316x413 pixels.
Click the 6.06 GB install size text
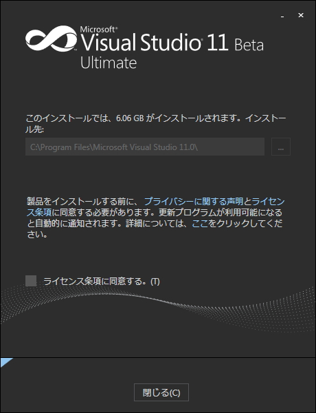pos(130,118)
